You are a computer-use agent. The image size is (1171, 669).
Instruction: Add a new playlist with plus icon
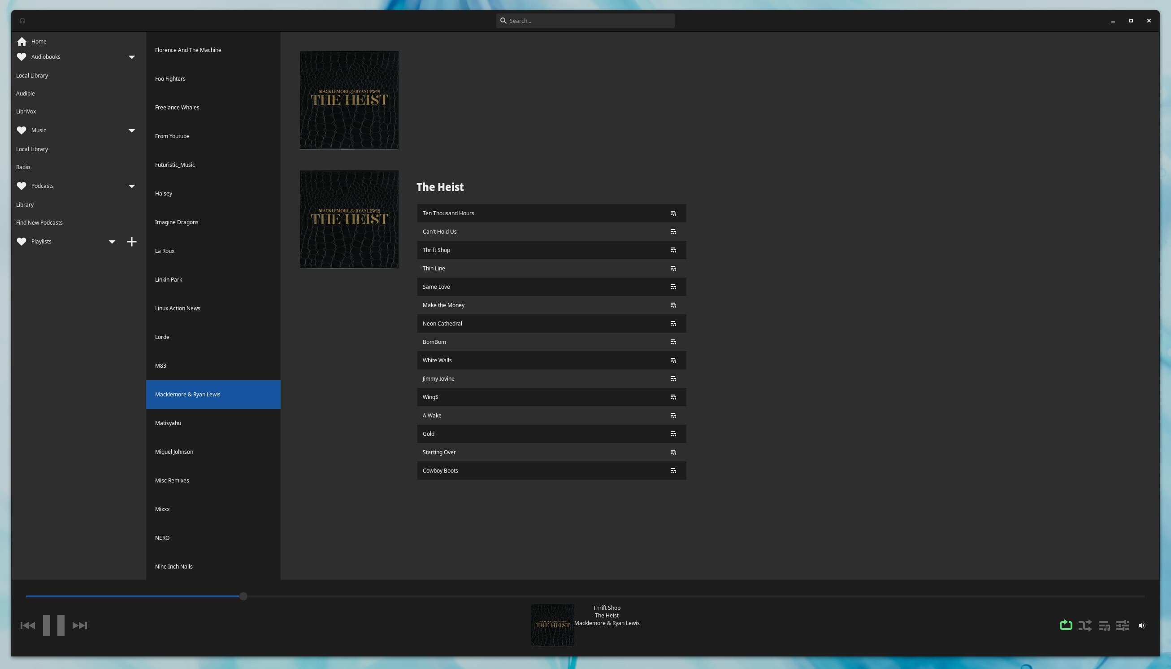tap(131, 242)
